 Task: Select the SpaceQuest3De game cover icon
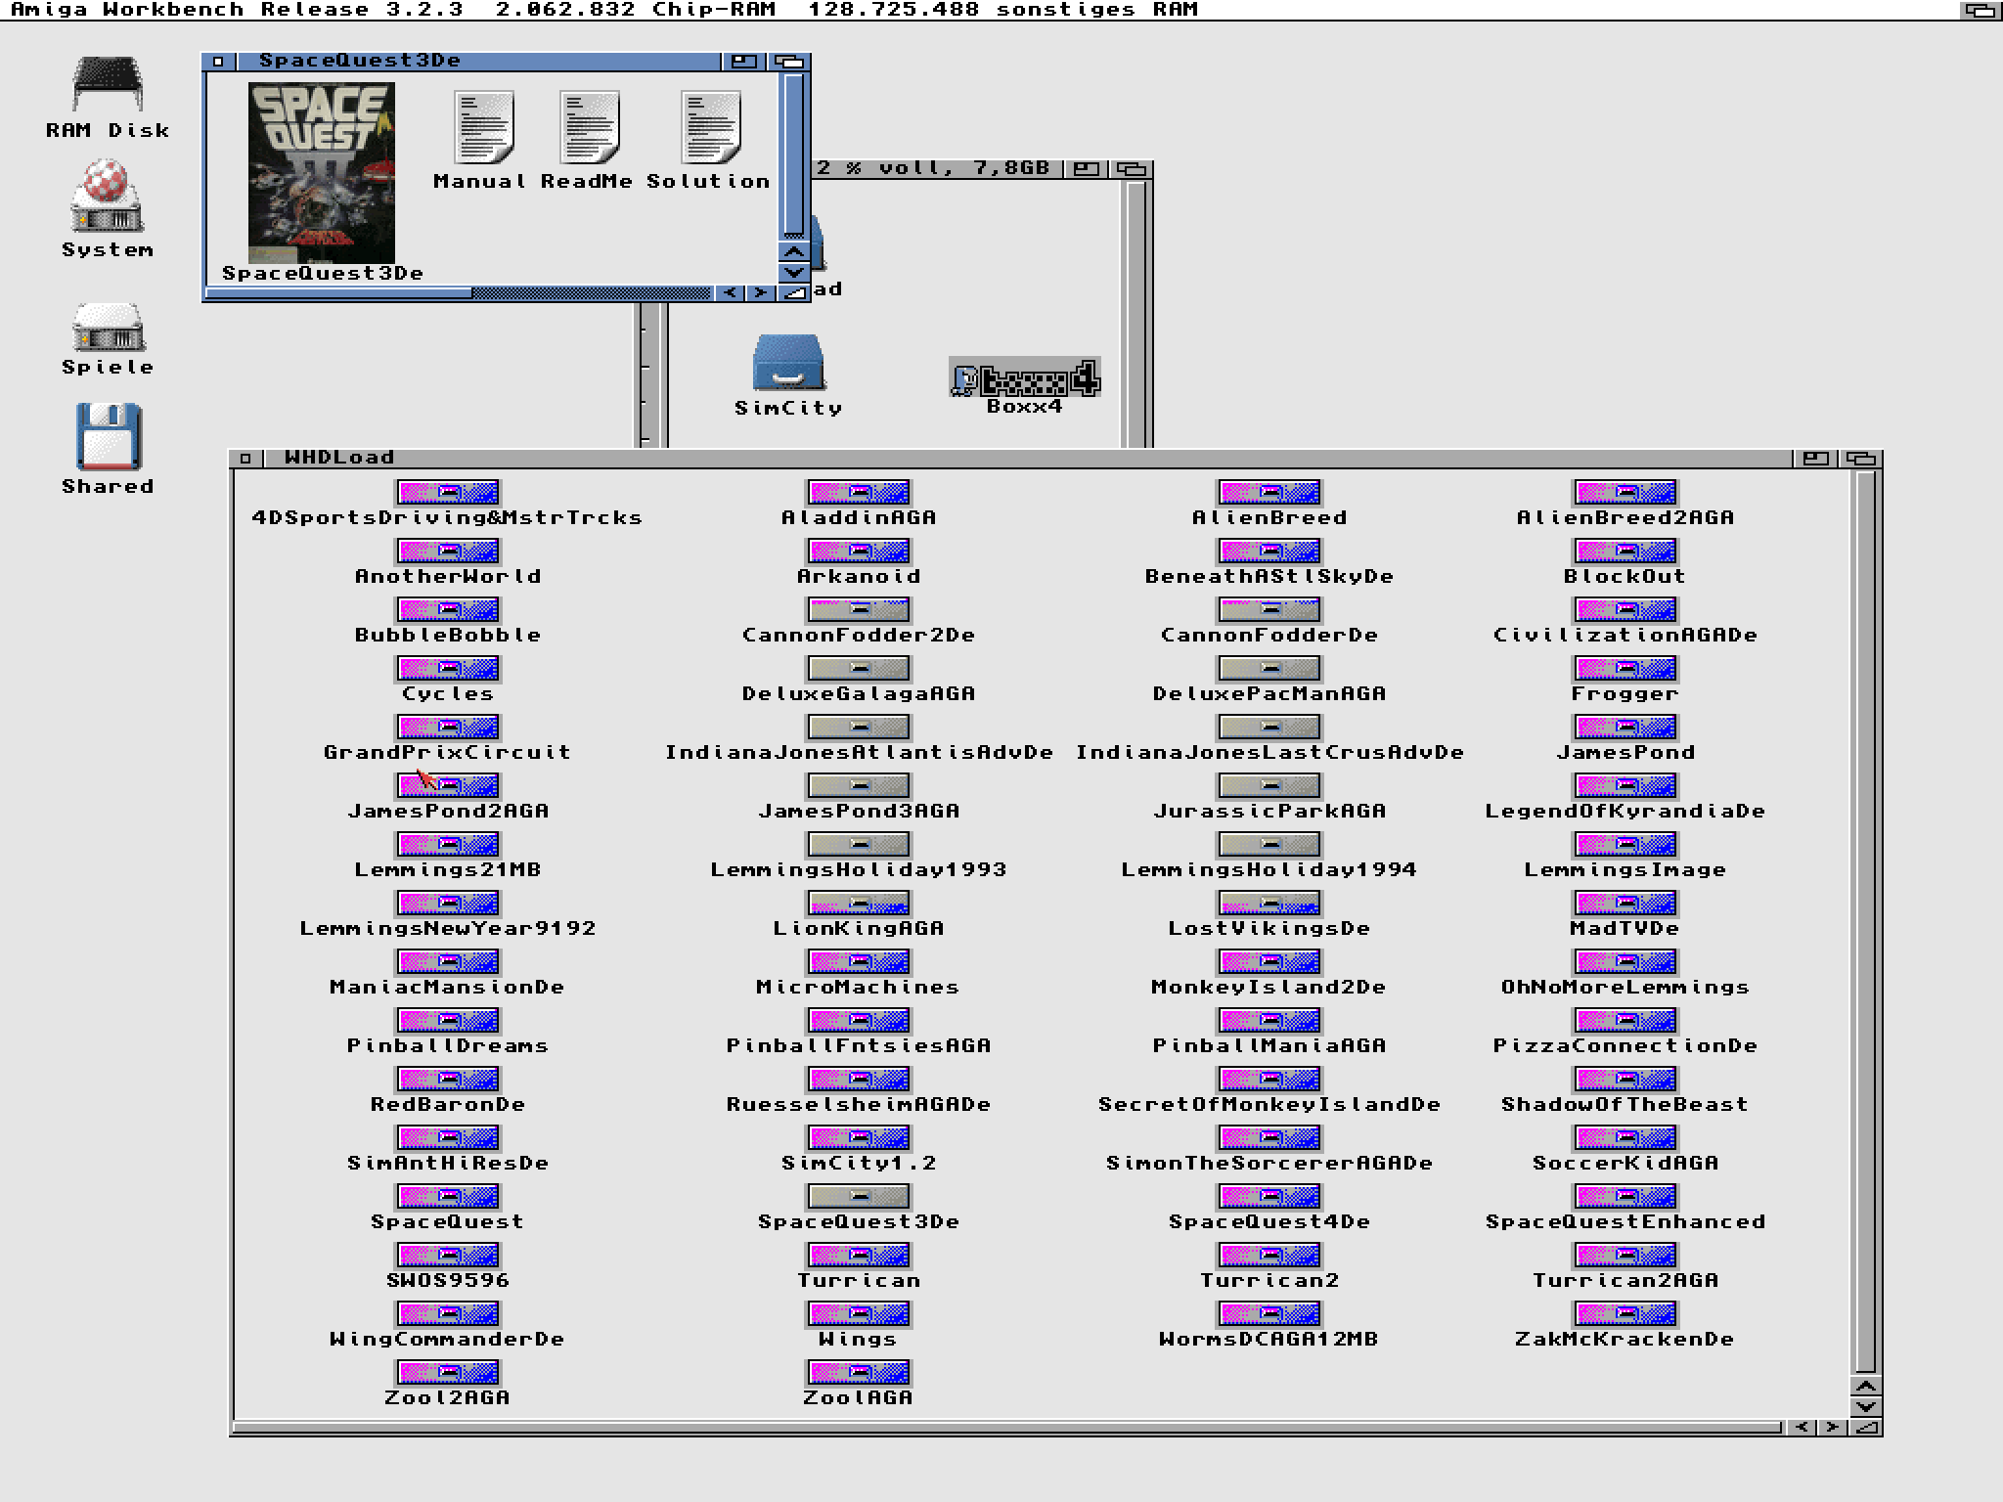pyautogui.click(x=322, y=172)
